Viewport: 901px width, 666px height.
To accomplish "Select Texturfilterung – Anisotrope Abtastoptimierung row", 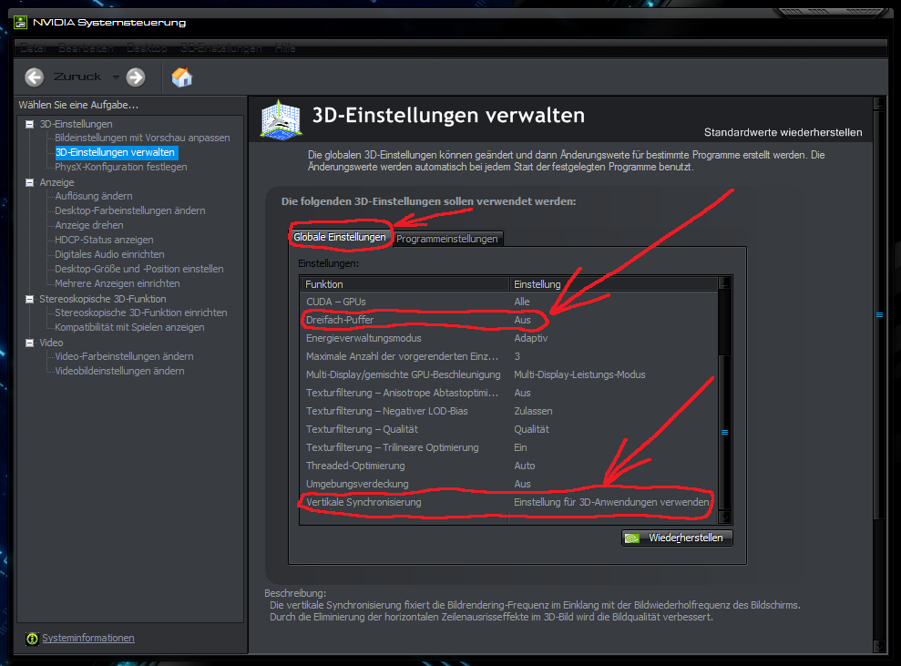I will [x=509, y=393].
